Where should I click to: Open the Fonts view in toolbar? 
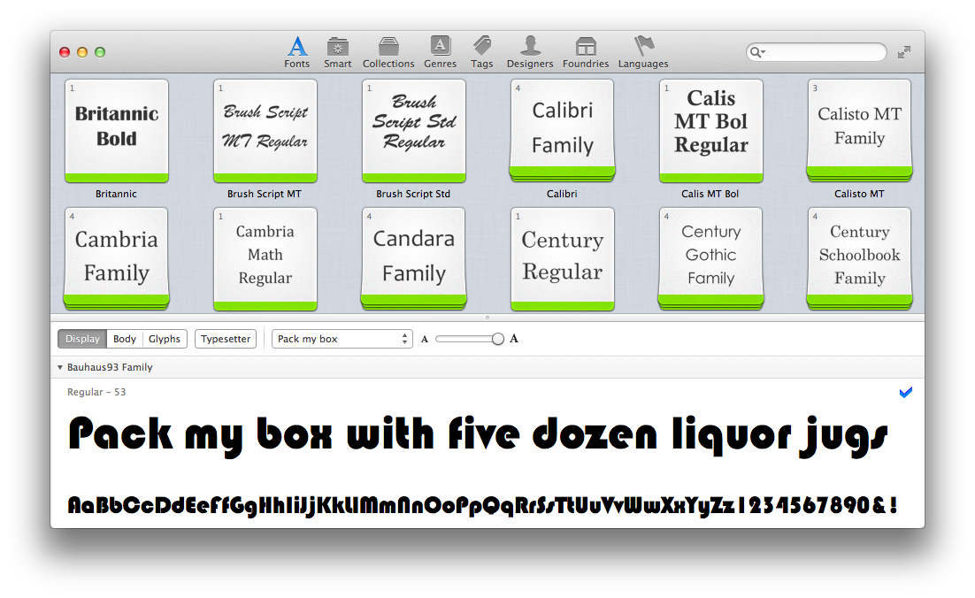point(297,51)
